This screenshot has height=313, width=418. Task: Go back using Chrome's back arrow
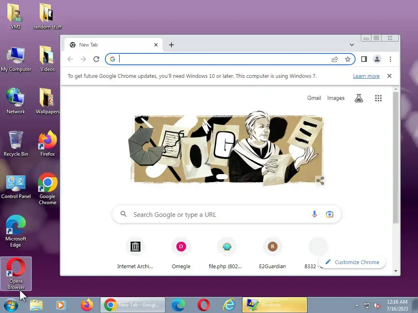(70, 59)
